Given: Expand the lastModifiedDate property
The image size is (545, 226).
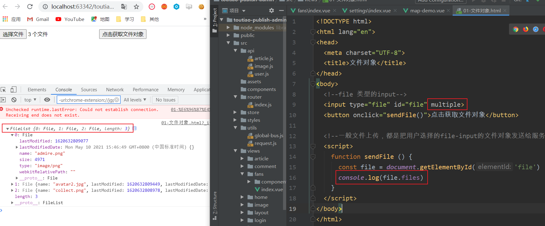Looking at the screenshot, I should point(17,147).
